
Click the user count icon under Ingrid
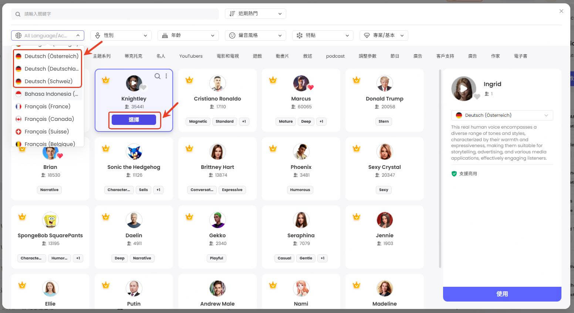(x=487, y=94)
